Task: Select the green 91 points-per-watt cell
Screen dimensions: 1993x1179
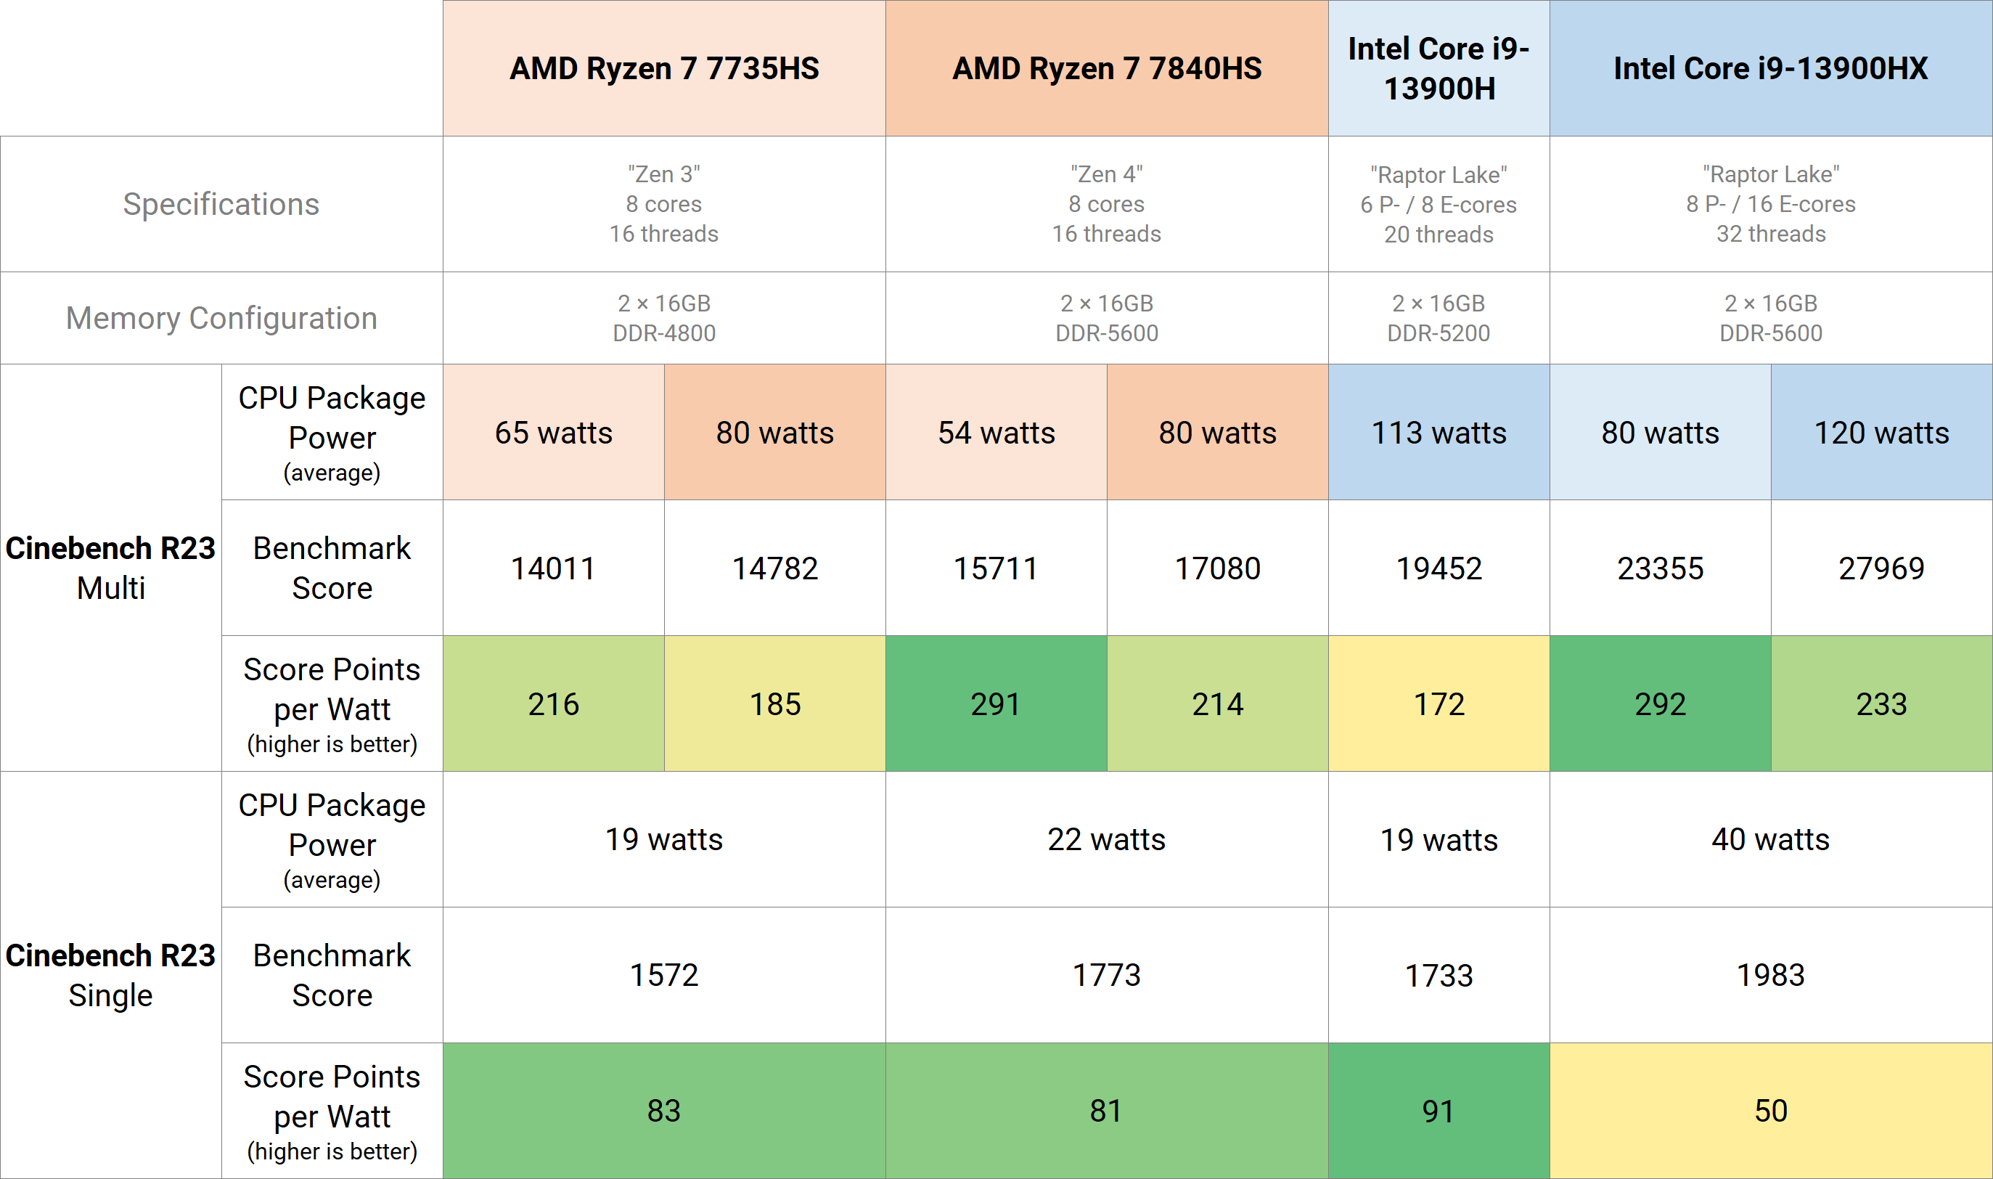Action: point(1438,1111)
